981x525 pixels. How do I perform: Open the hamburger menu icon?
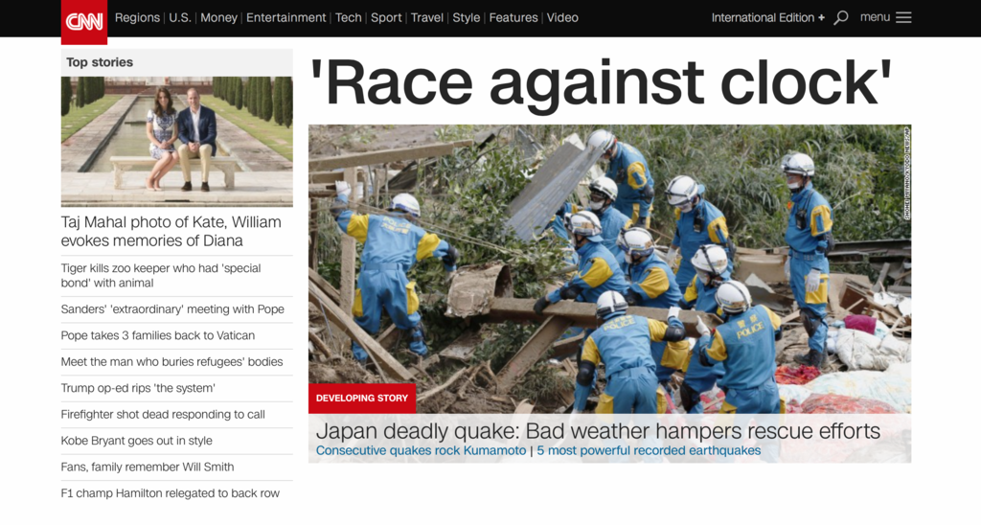(902, 17)
